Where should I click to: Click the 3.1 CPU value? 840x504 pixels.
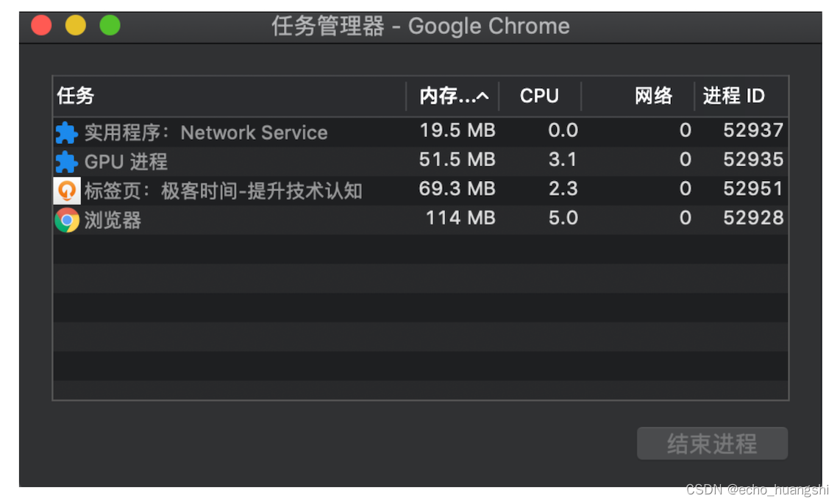coord(563,160)
